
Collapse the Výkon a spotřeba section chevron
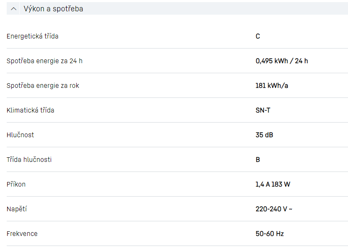(x=14, y=9)
